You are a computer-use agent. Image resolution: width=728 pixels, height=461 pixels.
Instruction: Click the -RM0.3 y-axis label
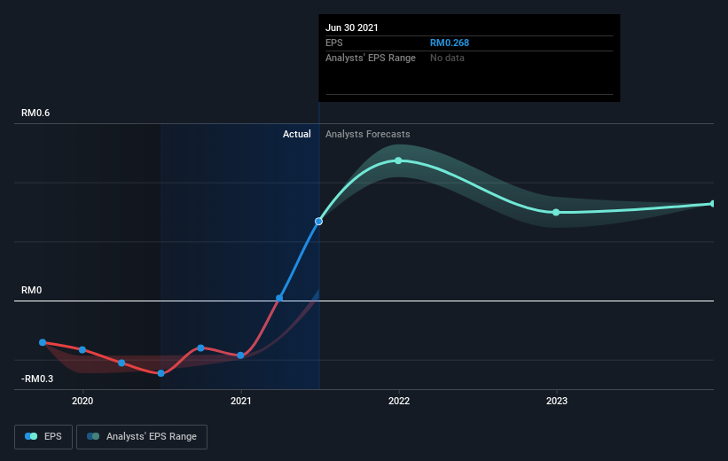pyautogui.click(x=37, y=379)
